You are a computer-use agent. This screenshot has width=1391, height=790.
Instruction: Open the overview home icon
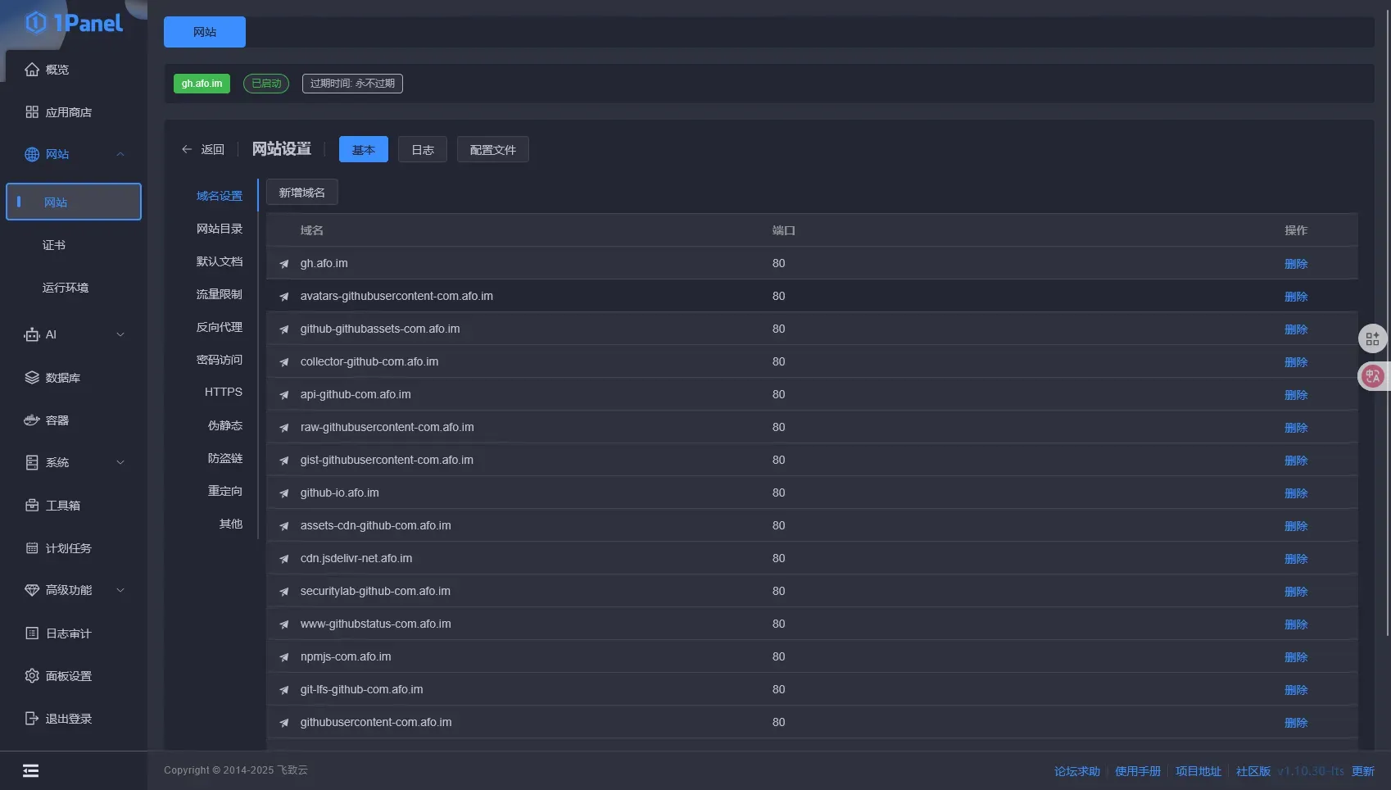(x=32, y=70)
